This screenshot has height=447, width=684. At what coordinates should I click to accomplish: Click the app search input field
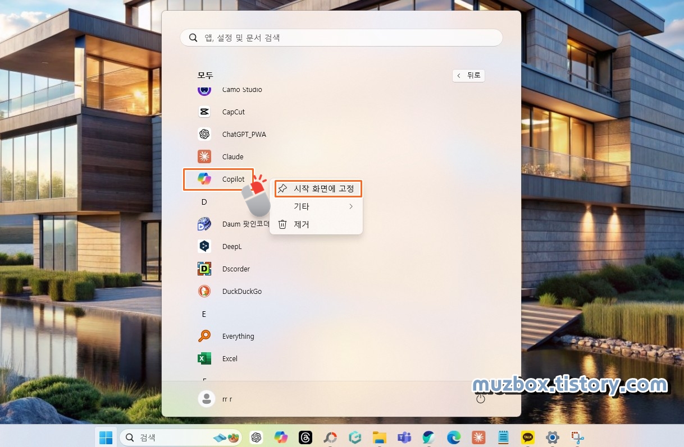pyautogui.click(x=341, y=37)
